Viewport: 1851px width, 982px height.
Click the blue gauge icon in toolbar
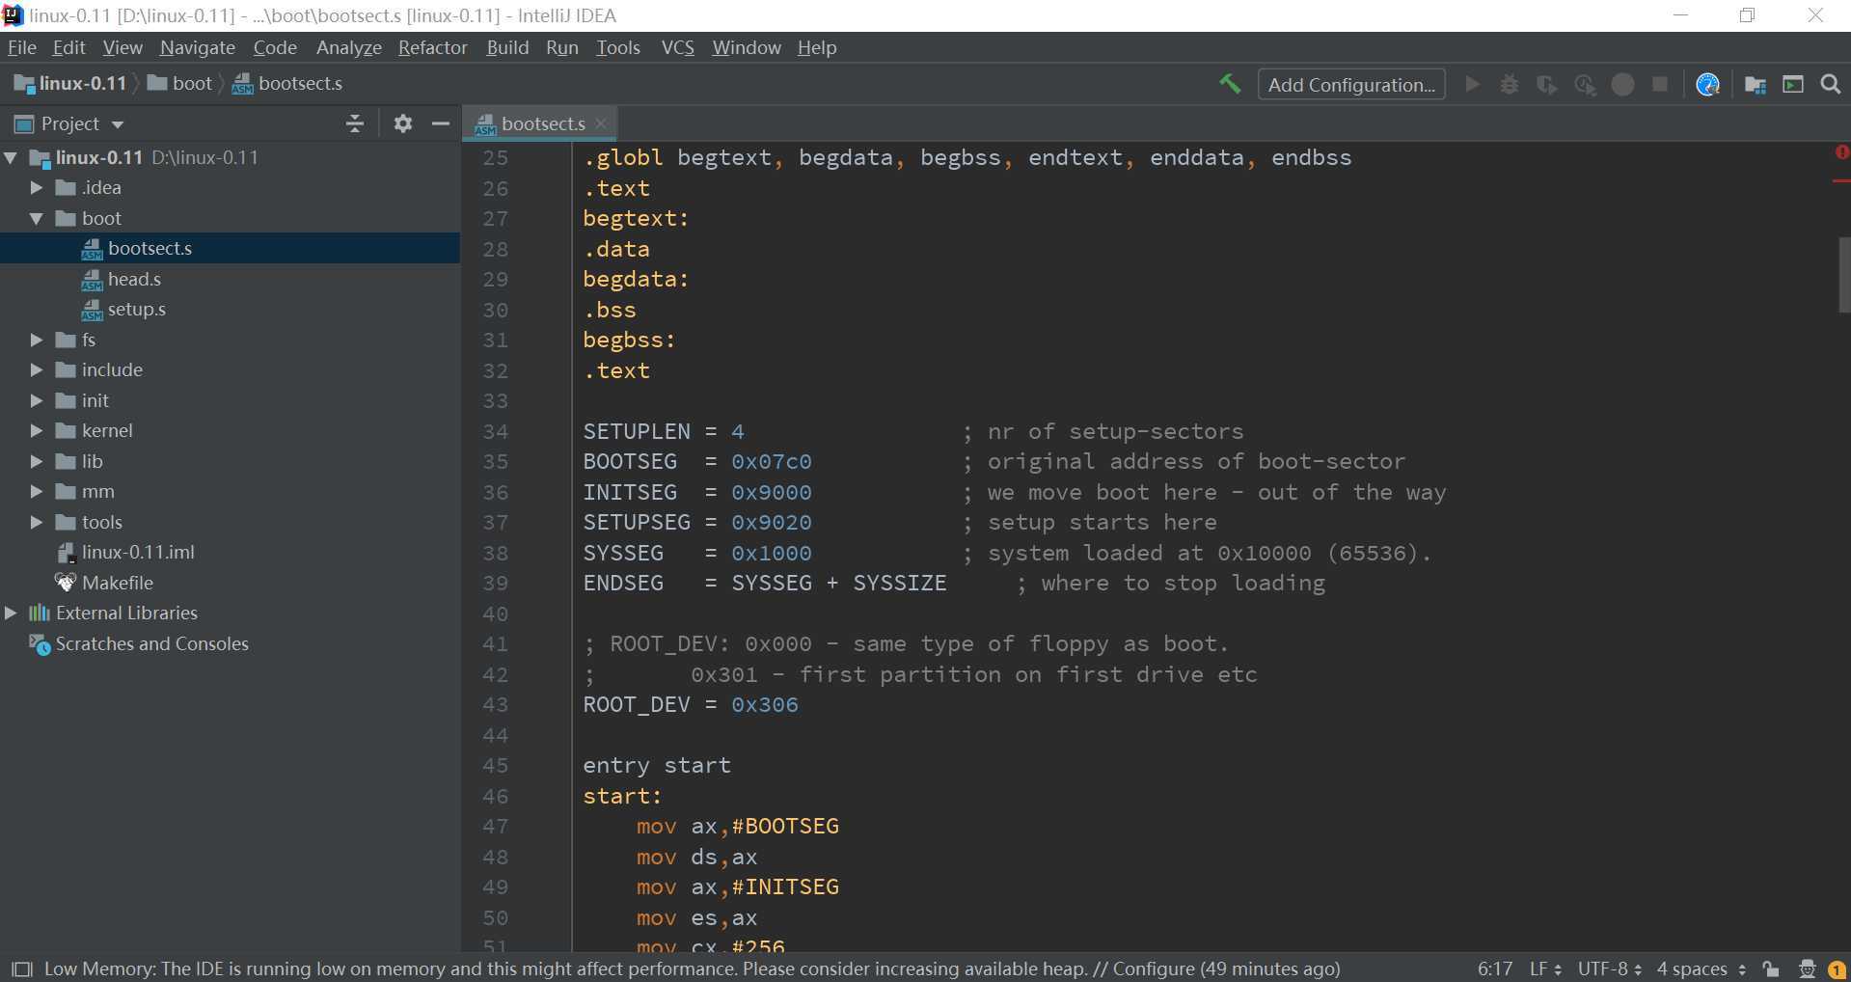1707,85
